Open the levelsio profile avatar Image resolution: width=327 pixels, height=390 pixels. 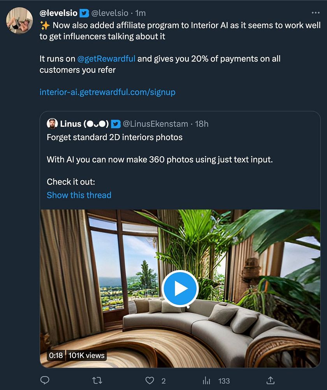tap(19, 20)
